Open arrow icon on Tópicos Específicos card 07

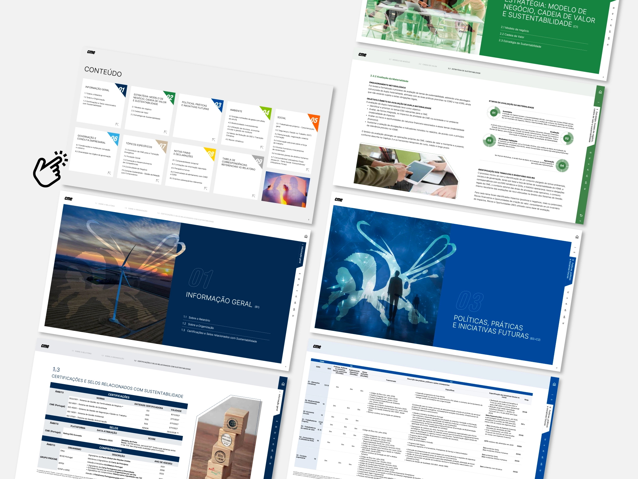click(158, 181)
